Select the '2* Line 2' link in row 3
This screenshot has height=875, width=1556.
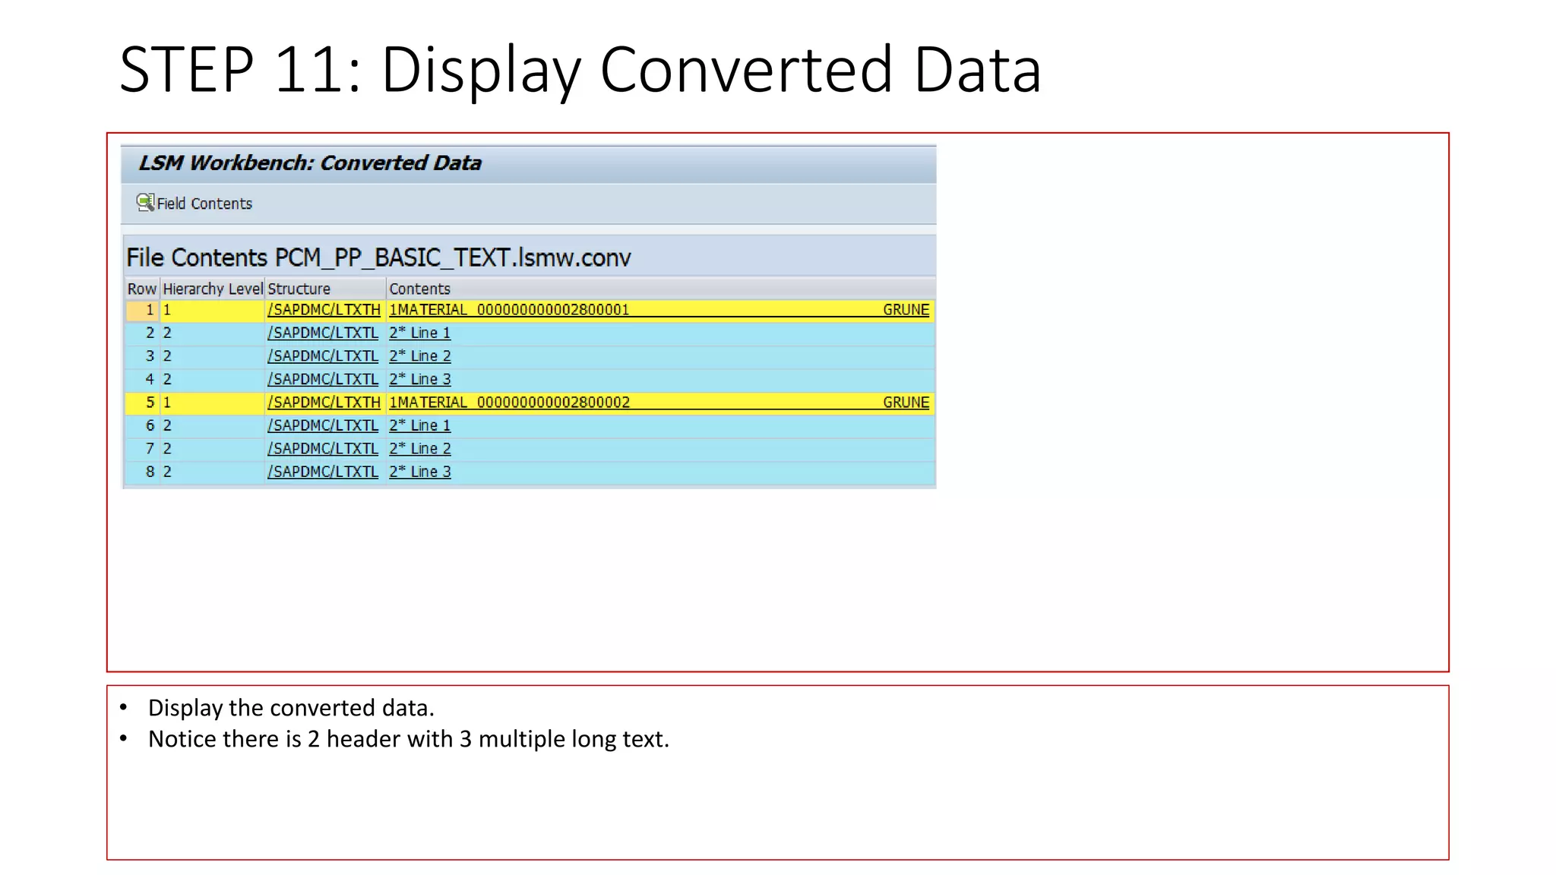tap(419, 356)
